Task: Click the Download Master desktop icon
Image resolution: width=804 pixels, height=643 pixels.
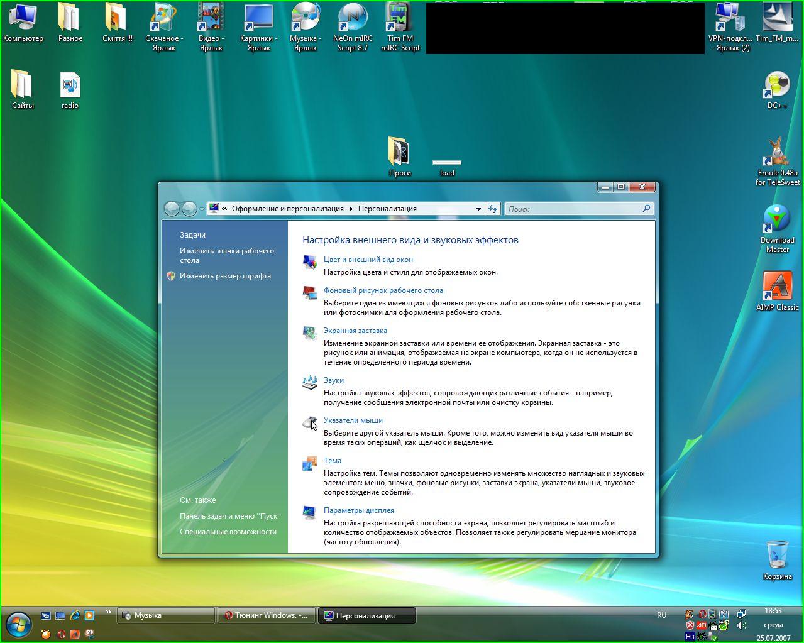Action: tap(777, 221)
